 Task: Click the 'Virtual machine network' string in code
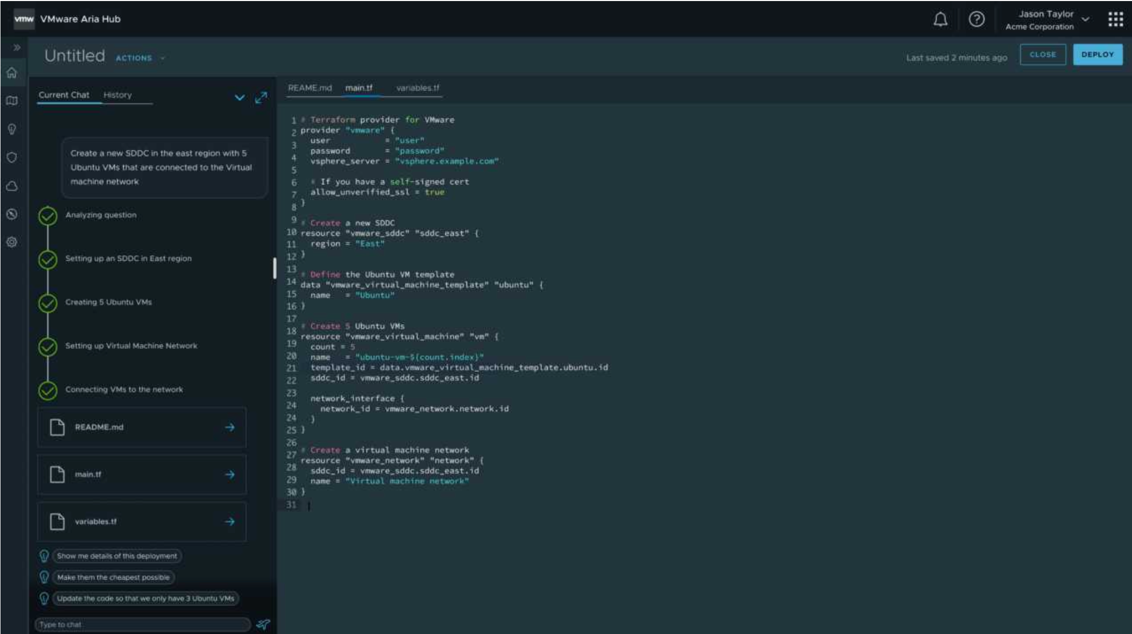[x=407, y=481]
